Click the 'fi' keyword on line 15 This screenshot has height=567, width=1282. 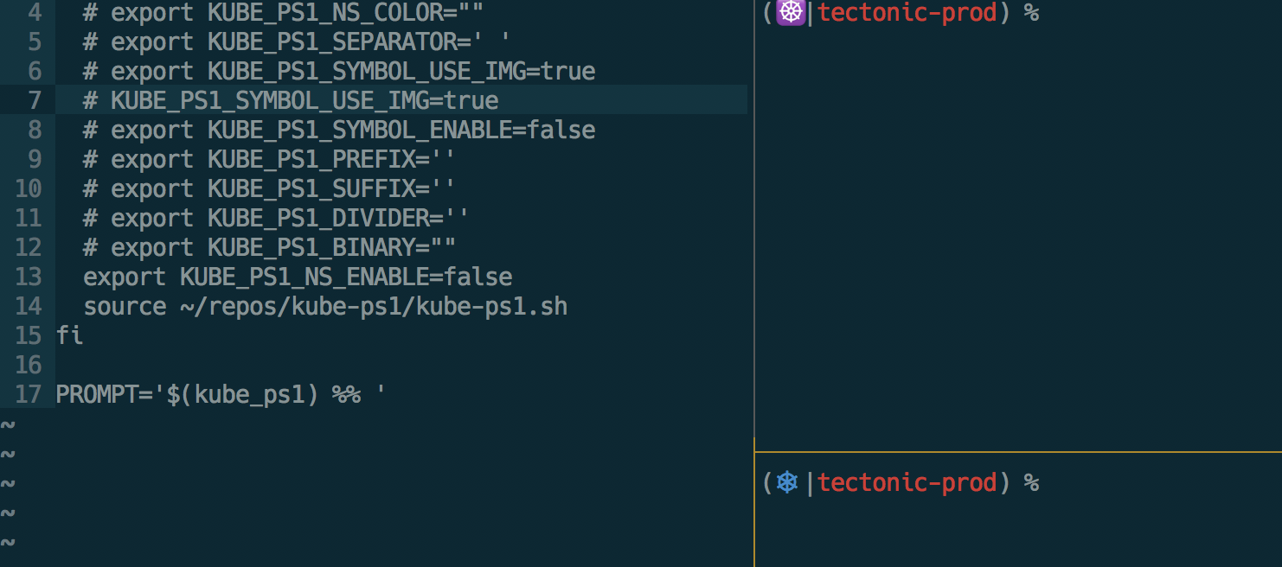click(x=69, y=335)
